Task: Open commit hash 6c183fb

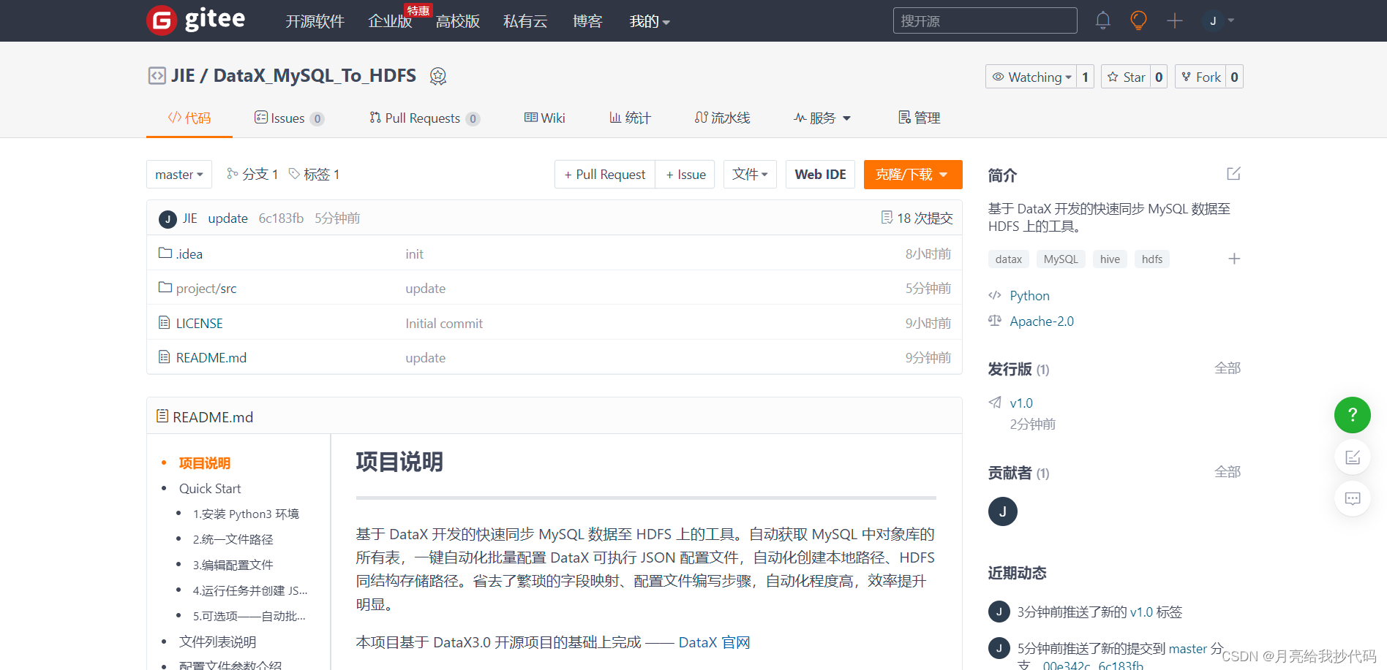Action: pyautogui.click(x=281, y=218)
